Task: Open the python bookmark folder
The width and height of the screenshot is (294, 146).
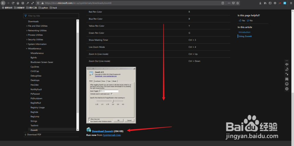Action: tap(43, 8)
